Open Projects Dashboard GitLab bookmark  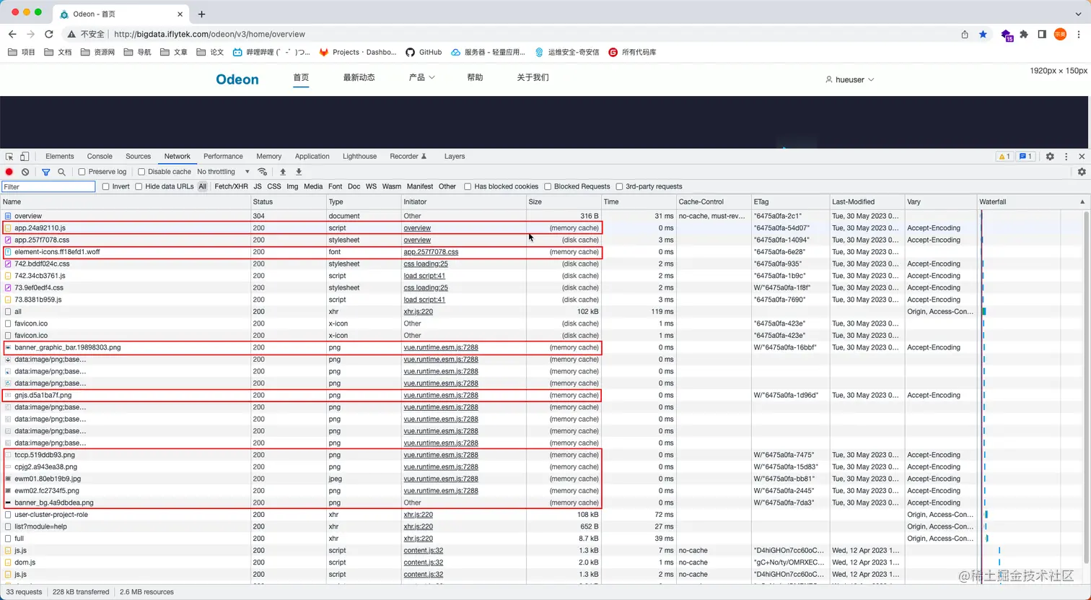coord(358,52)
